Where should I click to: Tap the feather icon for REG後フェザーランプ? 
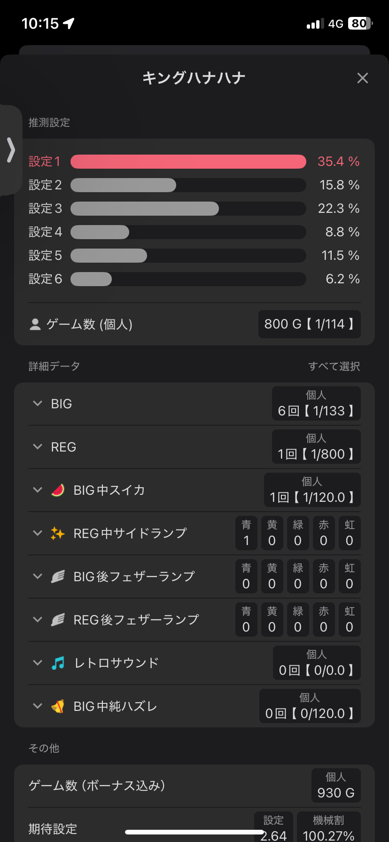coord(58,620)
